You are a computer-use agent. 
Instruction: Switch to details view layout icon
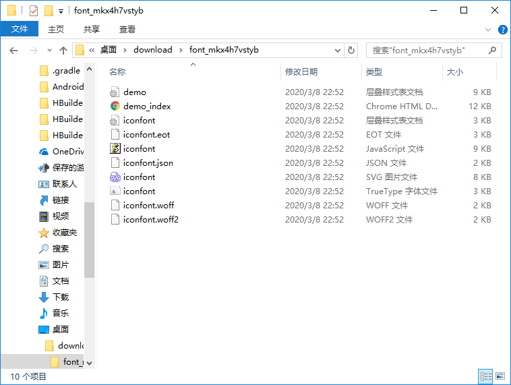pyautogui.click(x=485, y=376)
